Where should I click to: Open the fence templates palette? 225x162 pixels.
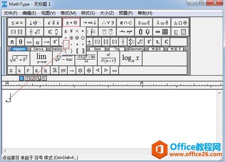[17, 31]
